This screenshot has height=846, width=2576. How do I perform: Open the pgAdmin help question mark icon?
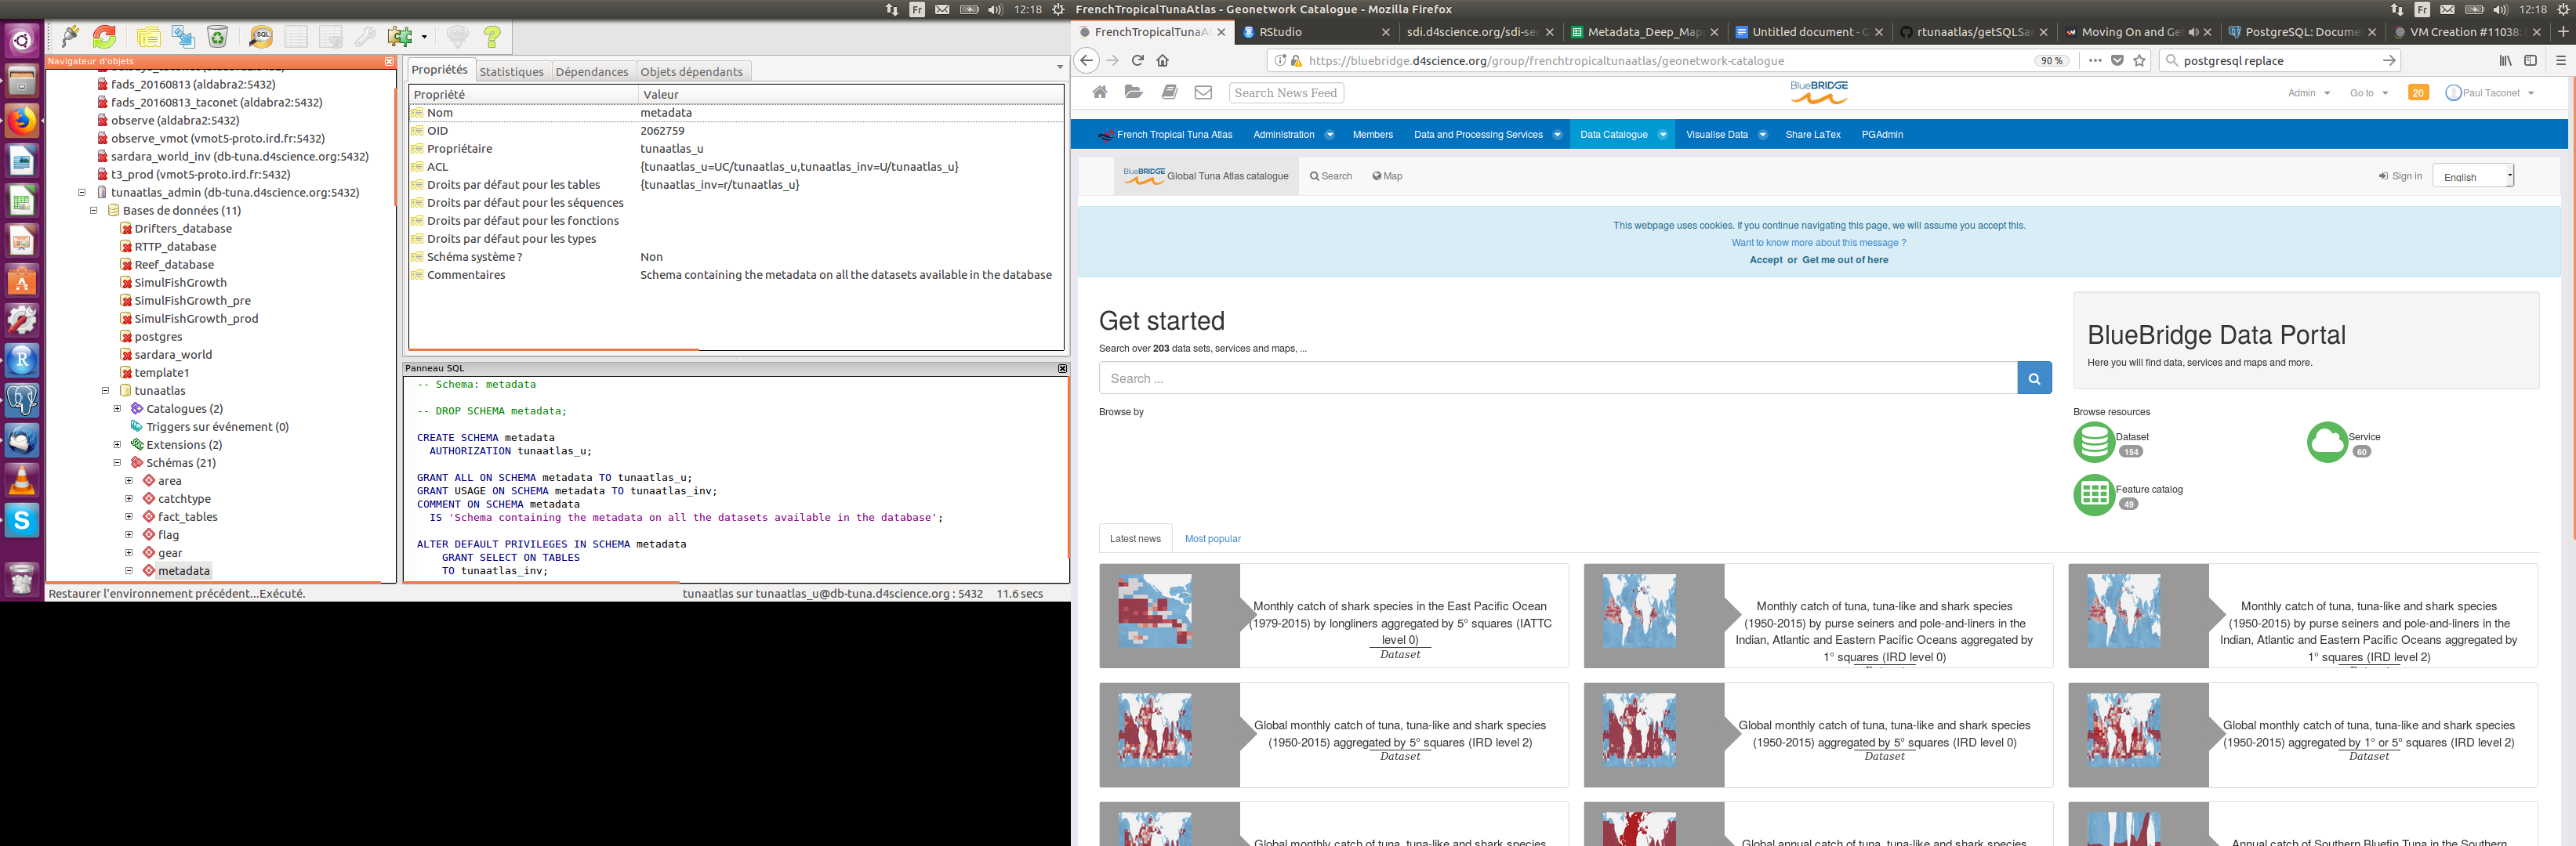(492, 37)
